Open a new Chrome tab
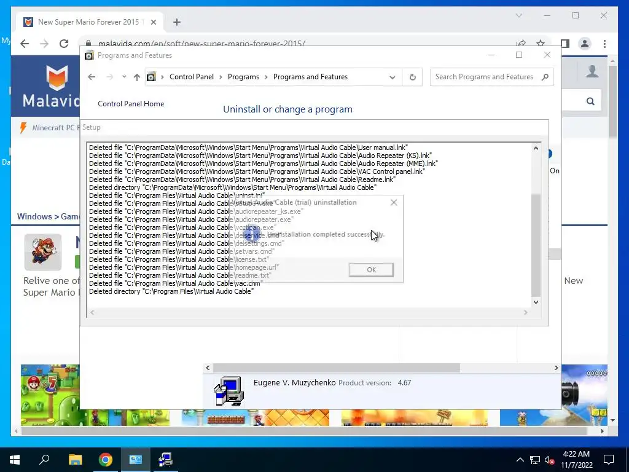Viewport: 629px width, 472px height. 177,22
